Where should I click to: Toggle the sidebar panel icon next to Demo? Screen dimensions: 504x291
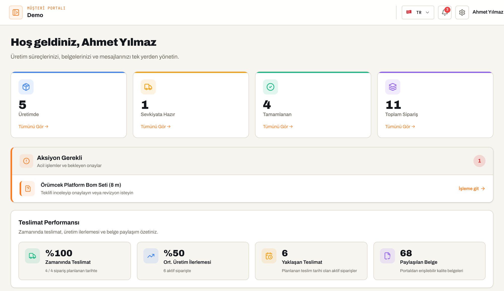16,12
